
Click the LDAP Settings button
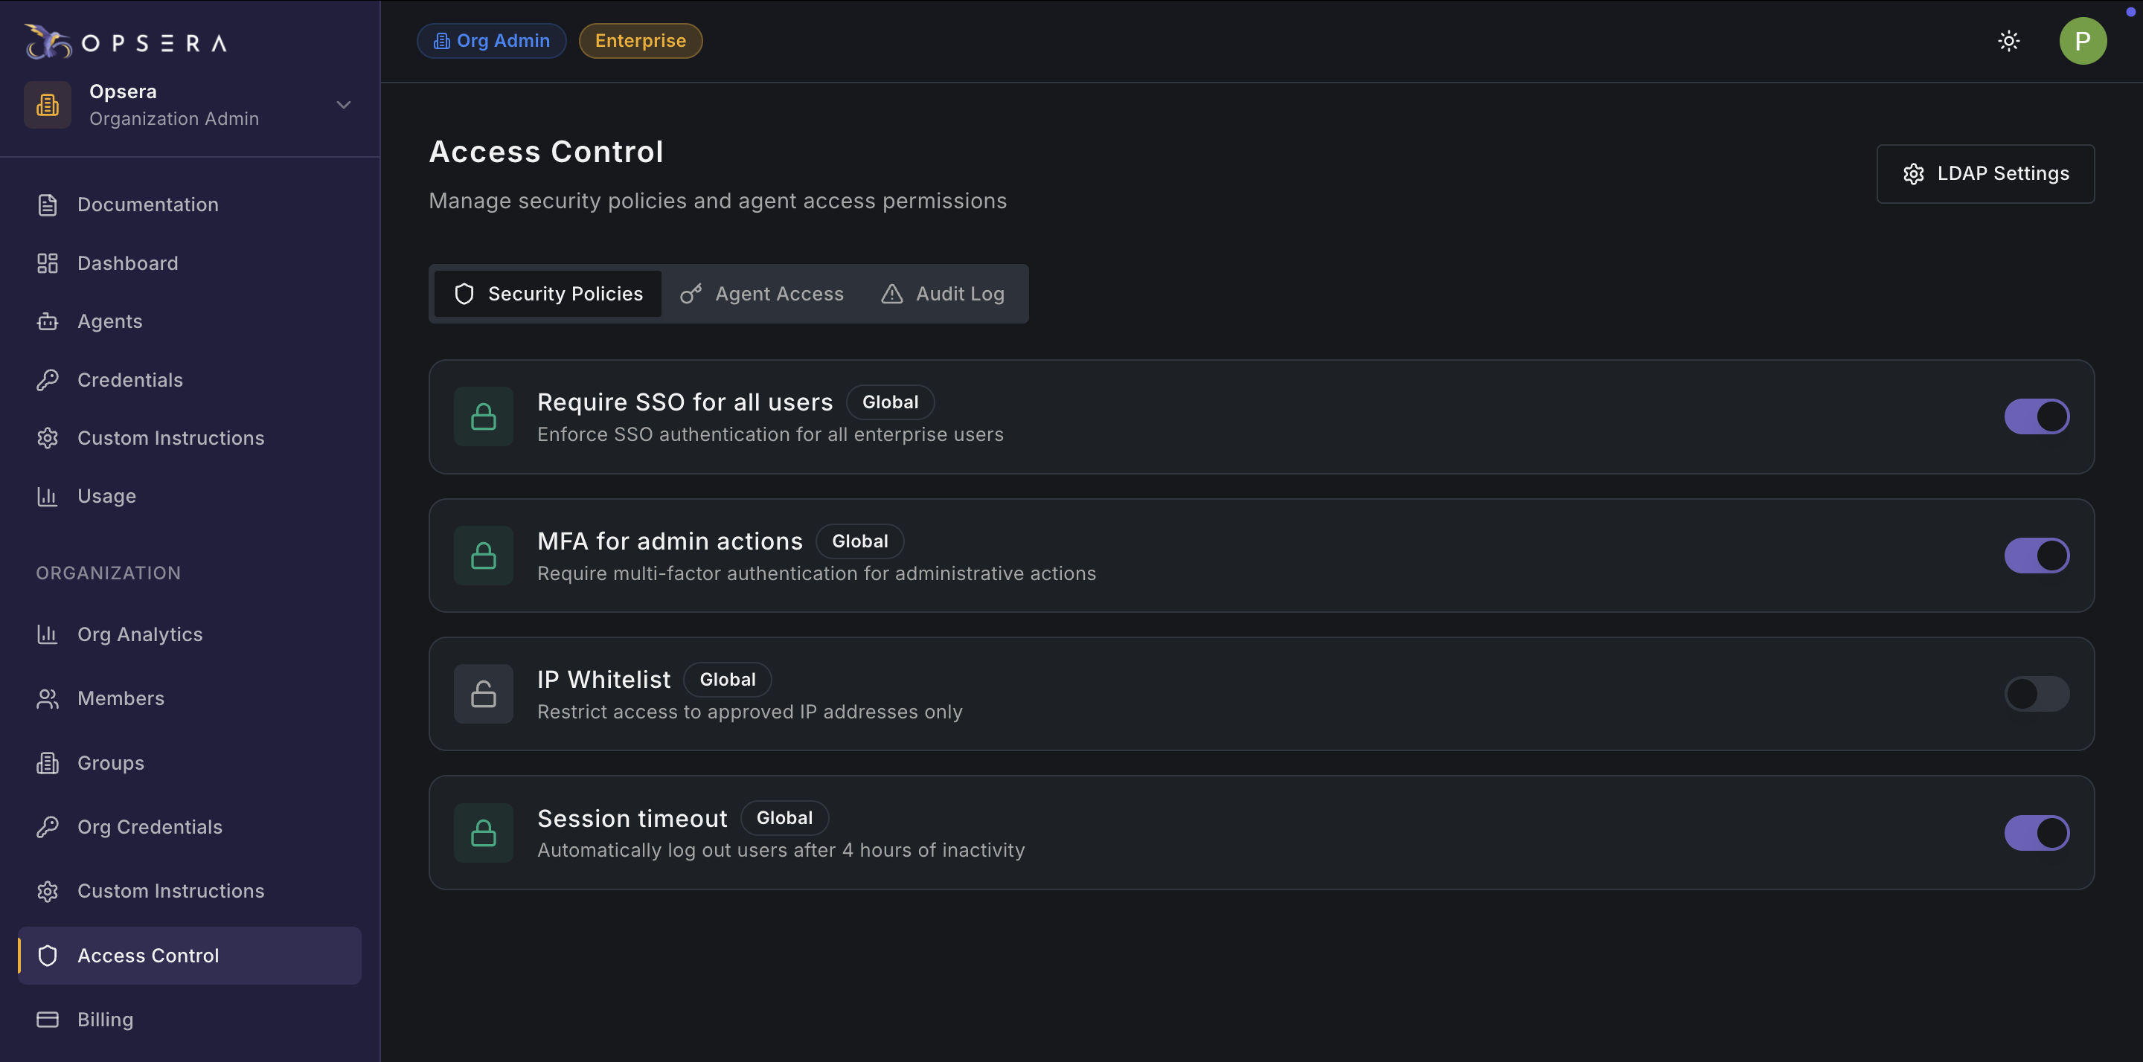[x=1985, y=174]
